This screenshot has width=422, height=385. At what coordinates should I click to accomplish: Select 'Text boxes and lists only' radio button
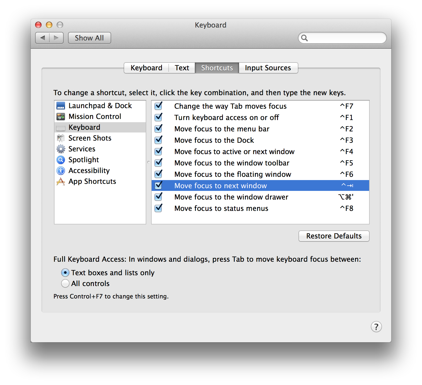(x=65, y=273)
